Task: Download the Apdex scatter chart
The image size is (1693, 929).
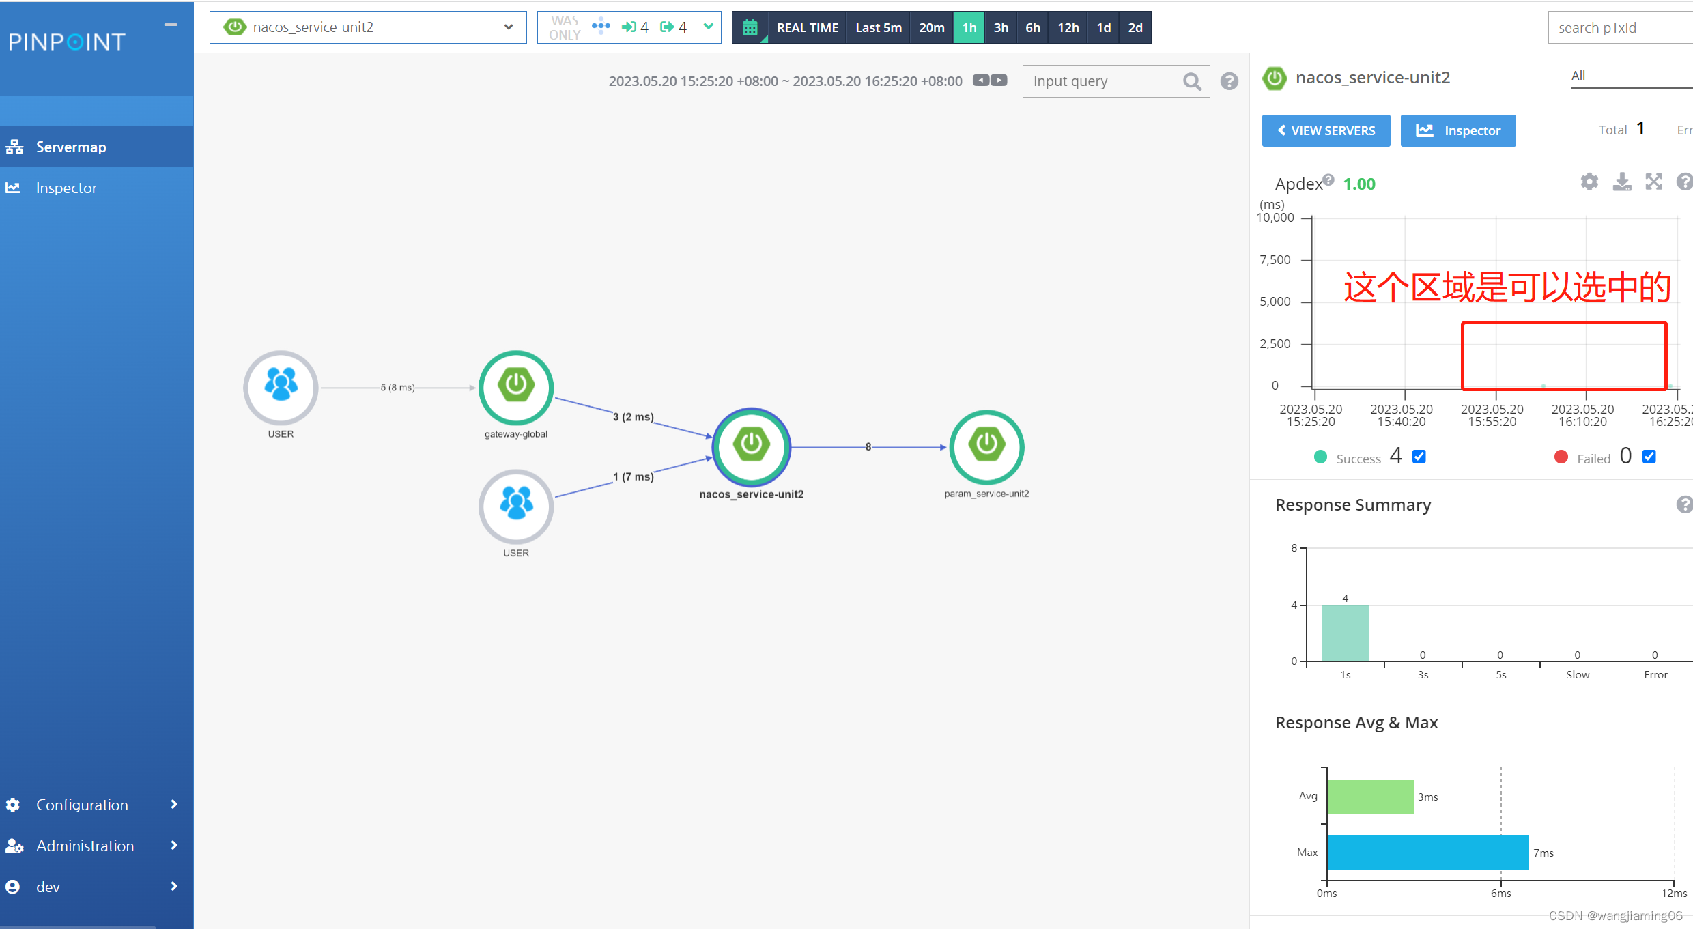Action: coord(1622,182)
